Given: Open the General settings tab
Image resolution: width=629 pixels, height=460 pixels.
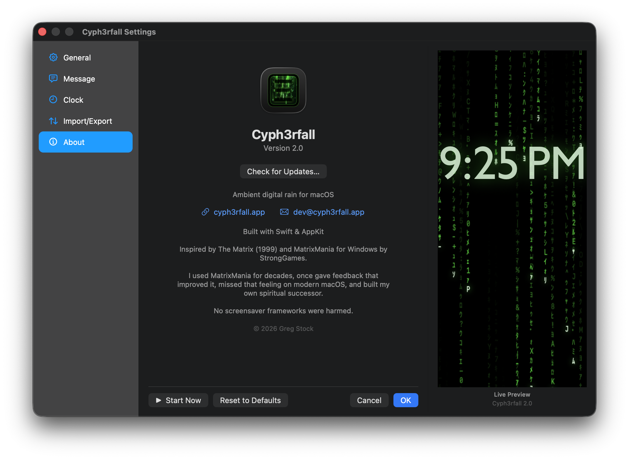Looking at the screenshot, I should click(x=86, y=58).
